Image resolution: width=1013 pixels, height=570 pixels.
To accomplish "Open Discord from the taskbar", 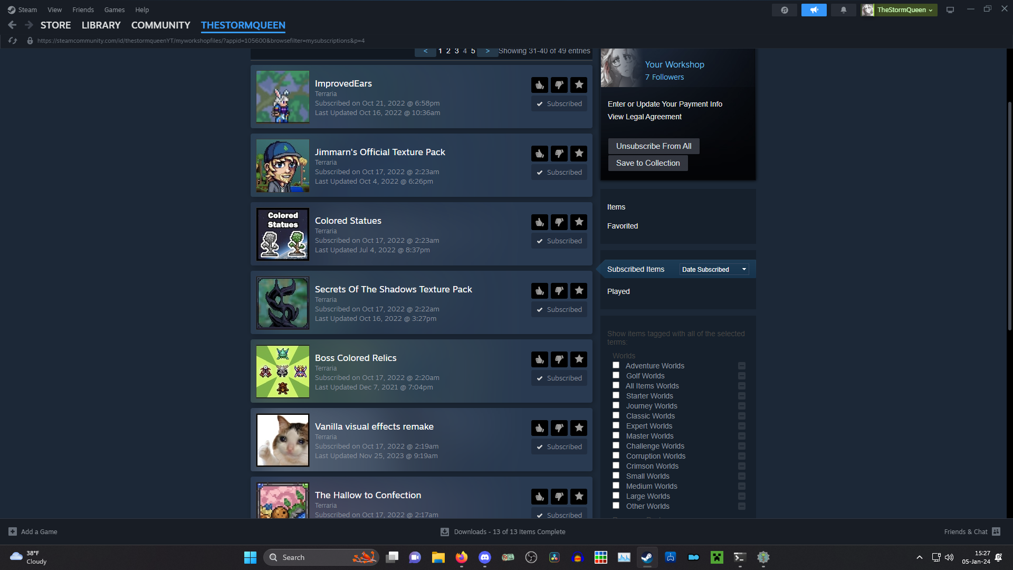I will pyautogui.click(x=485, y=557).
